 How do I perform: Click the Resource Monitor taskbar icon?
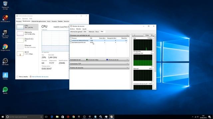pos(111,117)
